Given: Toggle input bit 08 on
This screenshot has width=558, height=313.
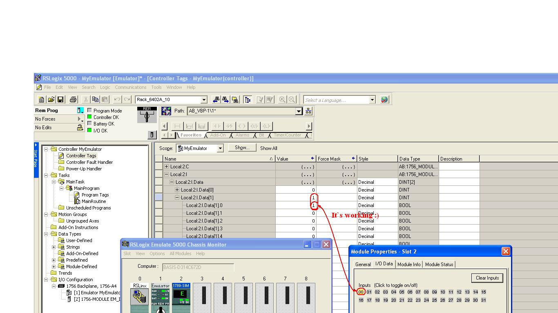Looking at the screenshot, I should coord(426,292).
